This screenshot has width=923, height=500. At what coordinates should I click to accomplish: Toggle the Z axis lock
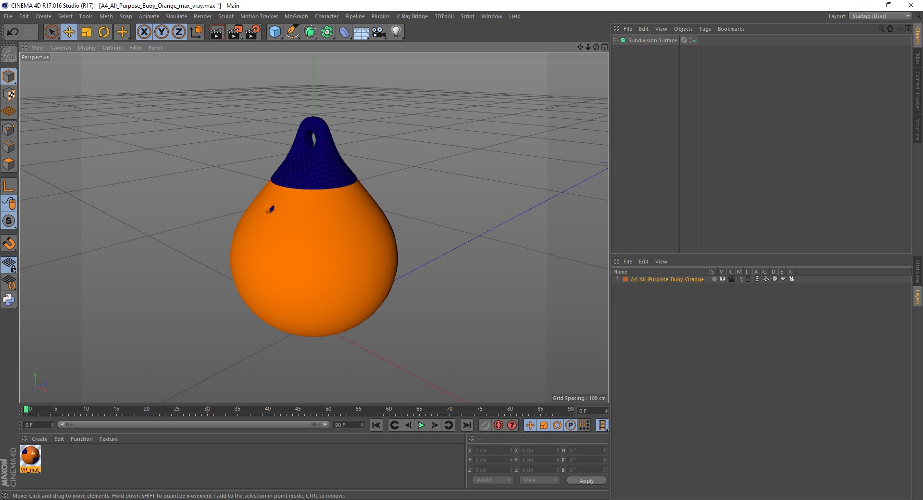pos(179,32)
